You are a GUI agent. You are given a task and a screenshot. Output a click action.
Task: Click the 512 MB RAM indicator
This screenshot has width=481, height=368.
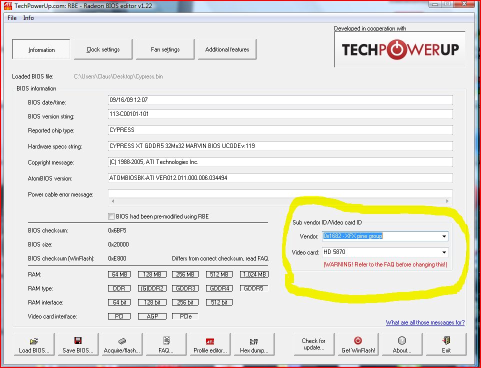pyautogui.click(x=219, y=274)
